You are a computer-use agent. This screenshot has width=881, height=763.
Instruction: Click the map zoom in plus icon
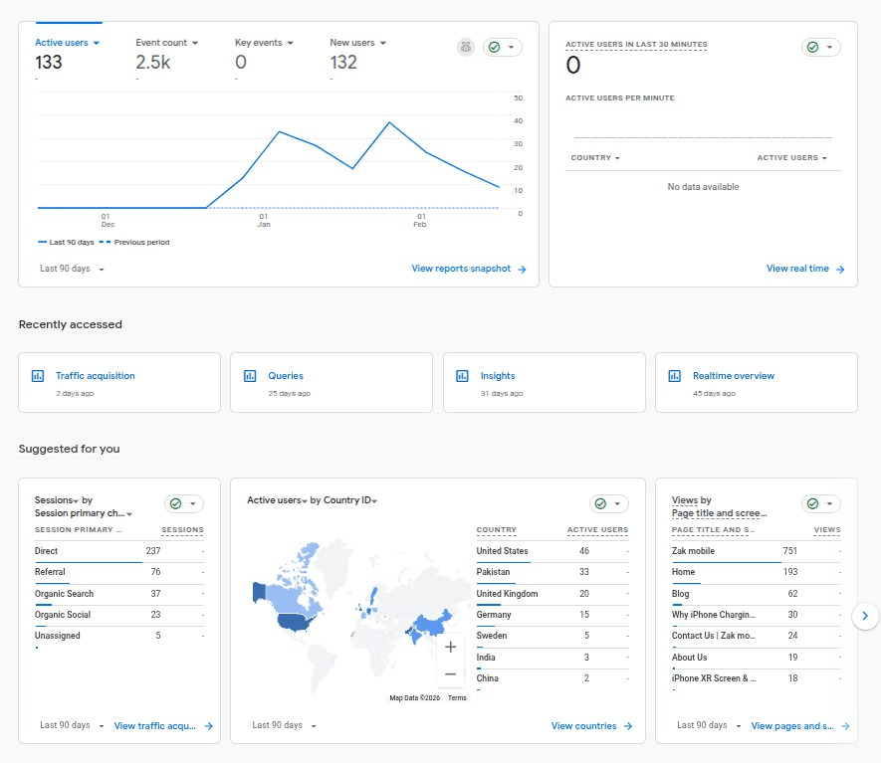point(450,647)
